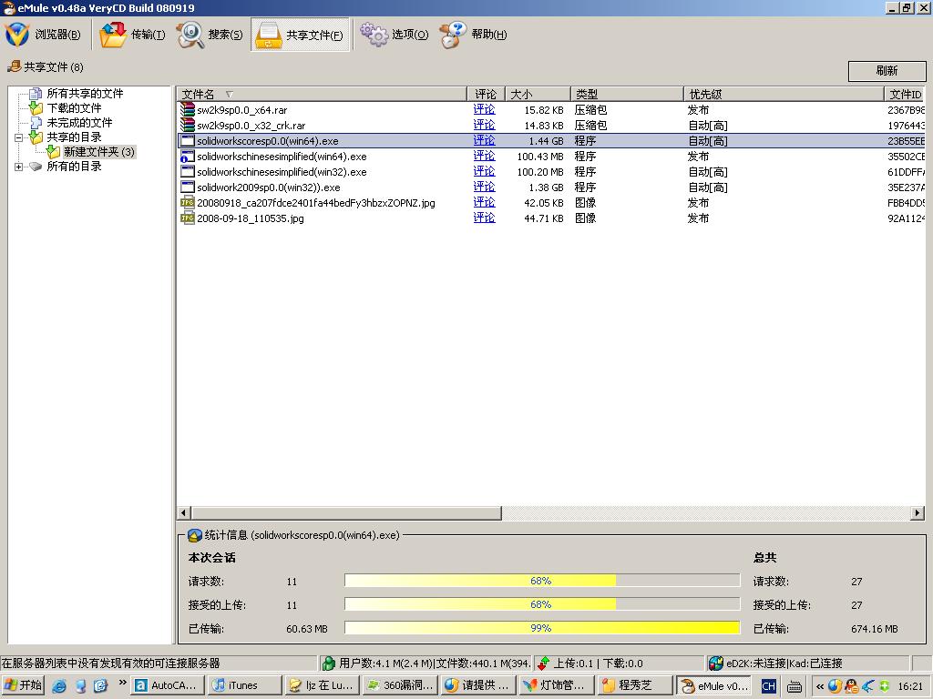This screenshot has width=933, height=699.
Task: Click JPG icon of 2008-09-18_110535.jpg
Action: pyautogui.click(x=188, y=218)
